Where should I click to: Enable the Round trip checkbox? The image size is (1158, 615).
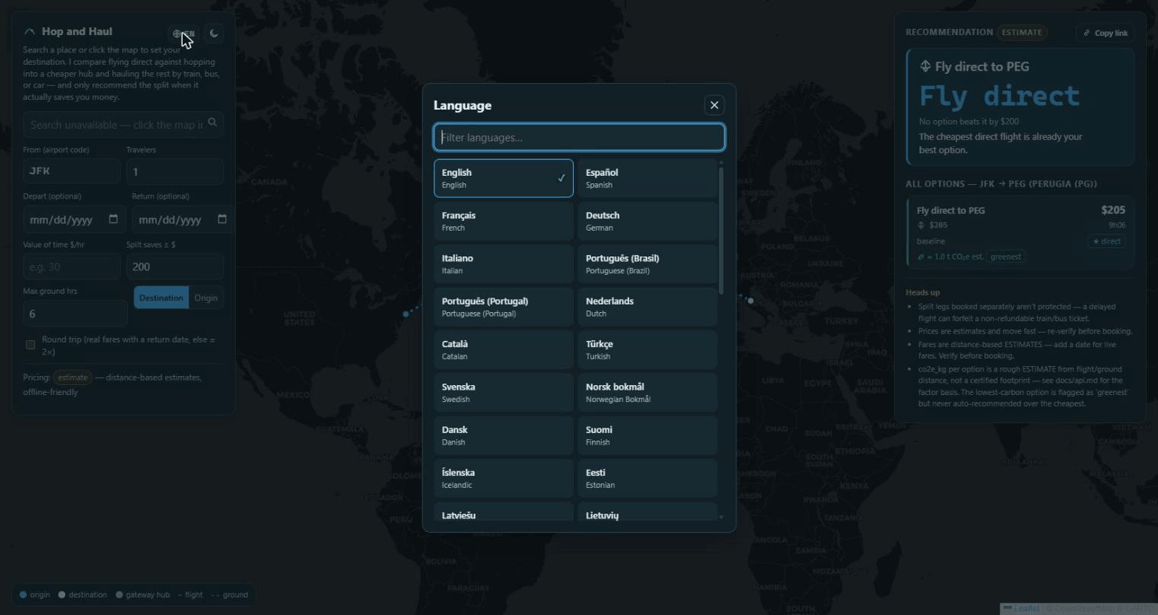click(30, 345)
